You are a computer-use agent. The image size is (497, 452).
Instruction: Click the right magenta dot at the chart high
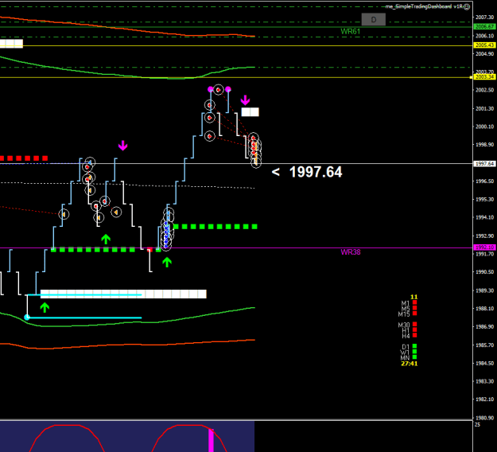228,89
